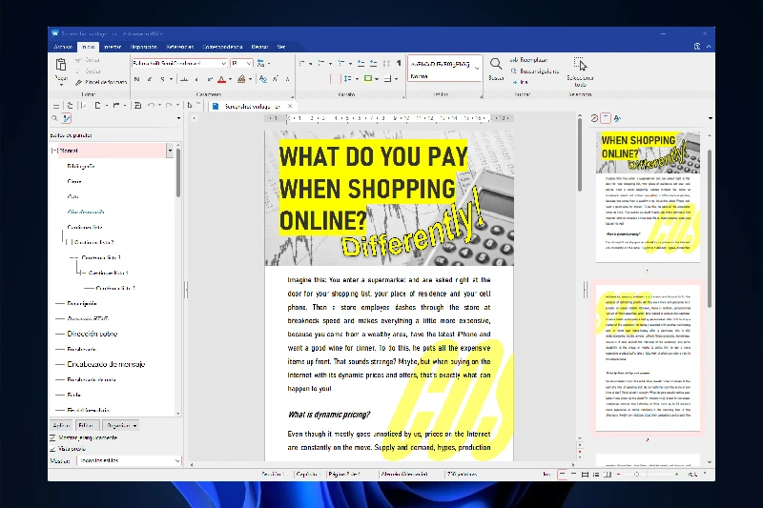
Task: Click the Buscar magnifier icon
Action: [x=495, y=64]
